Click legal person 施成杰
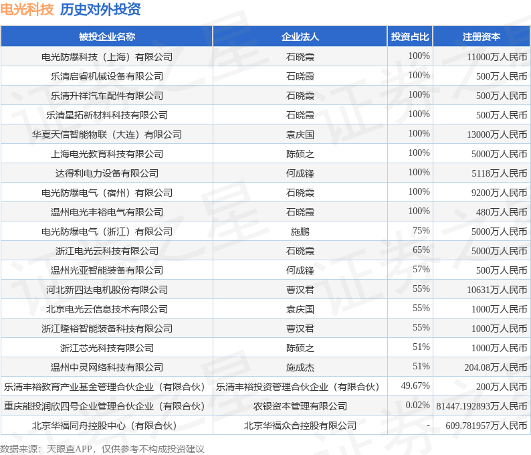Screen dimensions: 531x455 300,367
